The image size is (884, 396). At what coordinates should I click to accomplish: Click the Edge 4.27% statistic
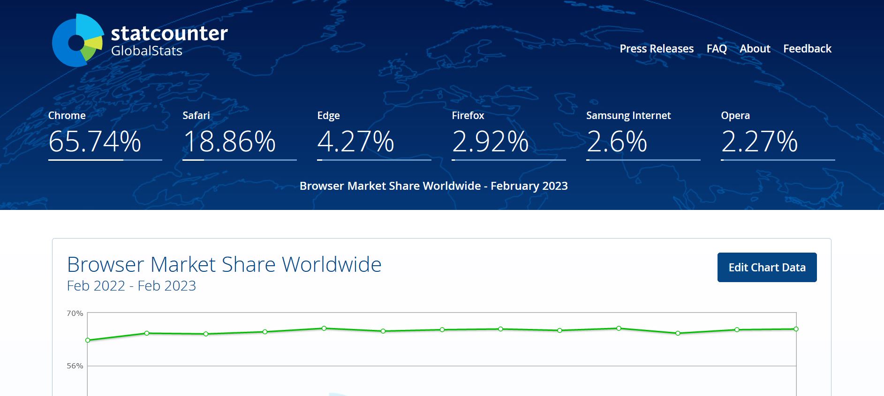(355, 141)
